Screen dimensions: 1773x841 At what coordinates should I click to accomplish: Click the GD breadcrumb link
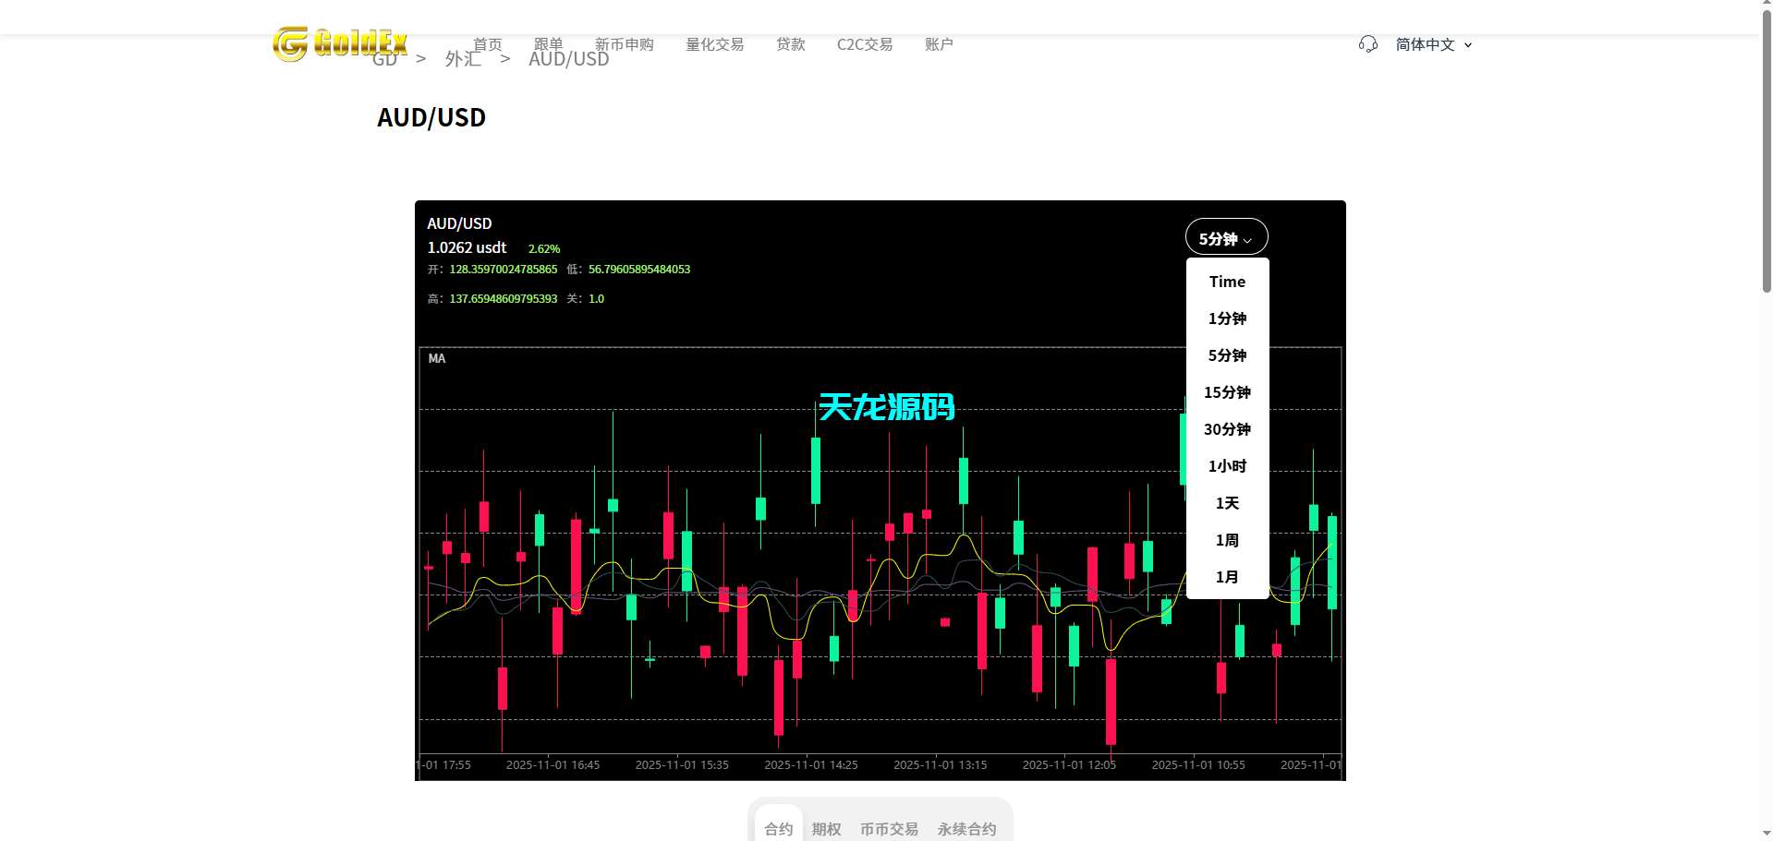[x=384, y=58]
